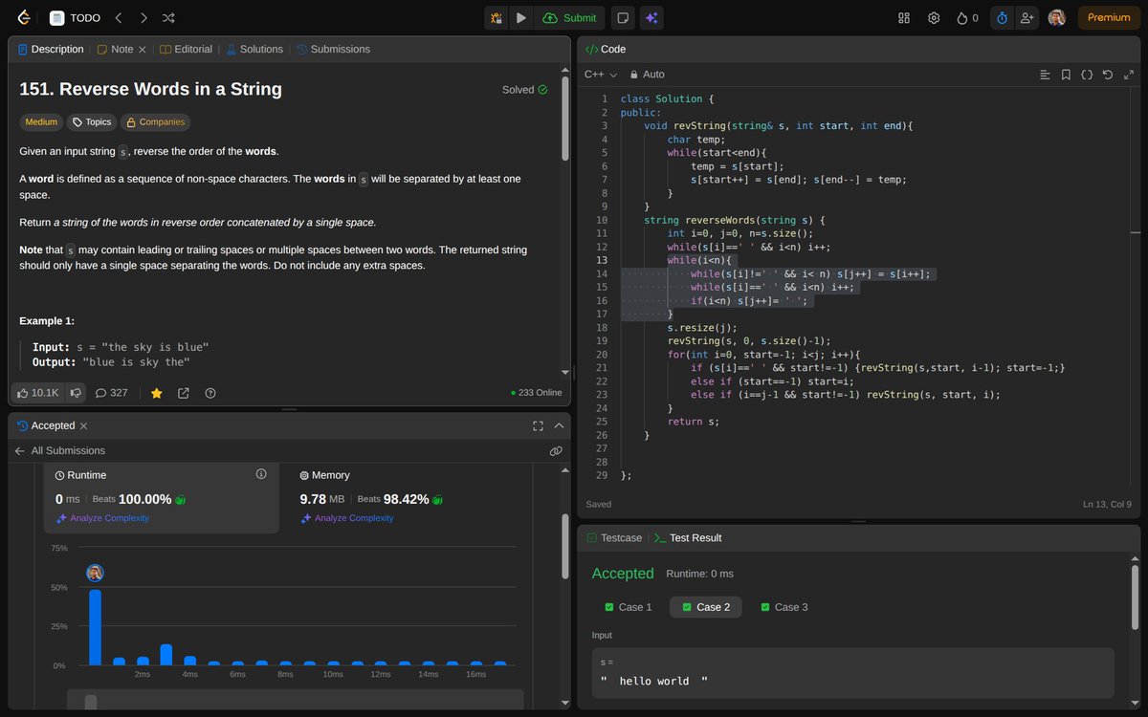Click the Accepted submission tab
The width and height of the screenshot is (1148, 717).
click(46, 425)
